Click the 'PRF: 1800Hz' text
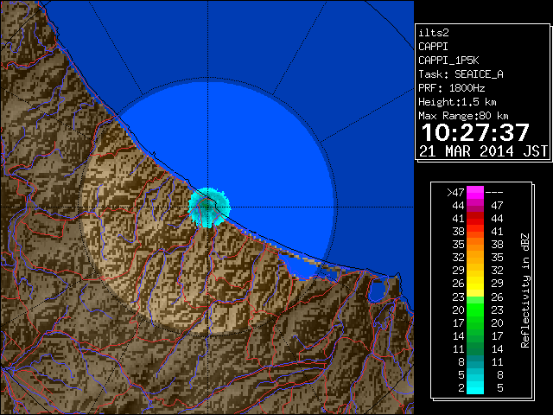553x415 pixels. pyautogui.click(x=452, y=88)
